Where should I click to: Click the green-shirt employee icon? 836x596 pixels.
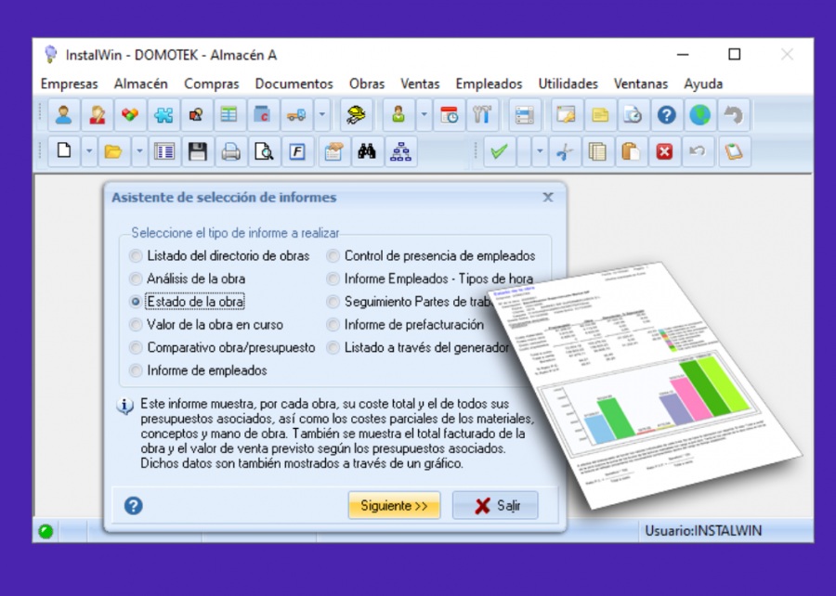(x=398, y=114)
